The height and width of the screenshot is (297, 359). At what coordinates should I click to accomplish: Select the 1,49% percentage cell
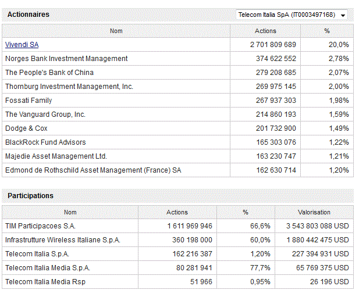(x=339, y=128)
